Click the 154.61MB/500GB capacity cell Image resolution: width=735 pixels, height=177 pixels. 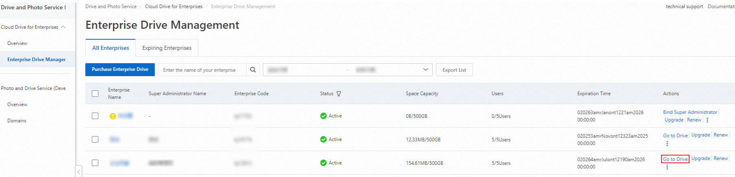424,163
